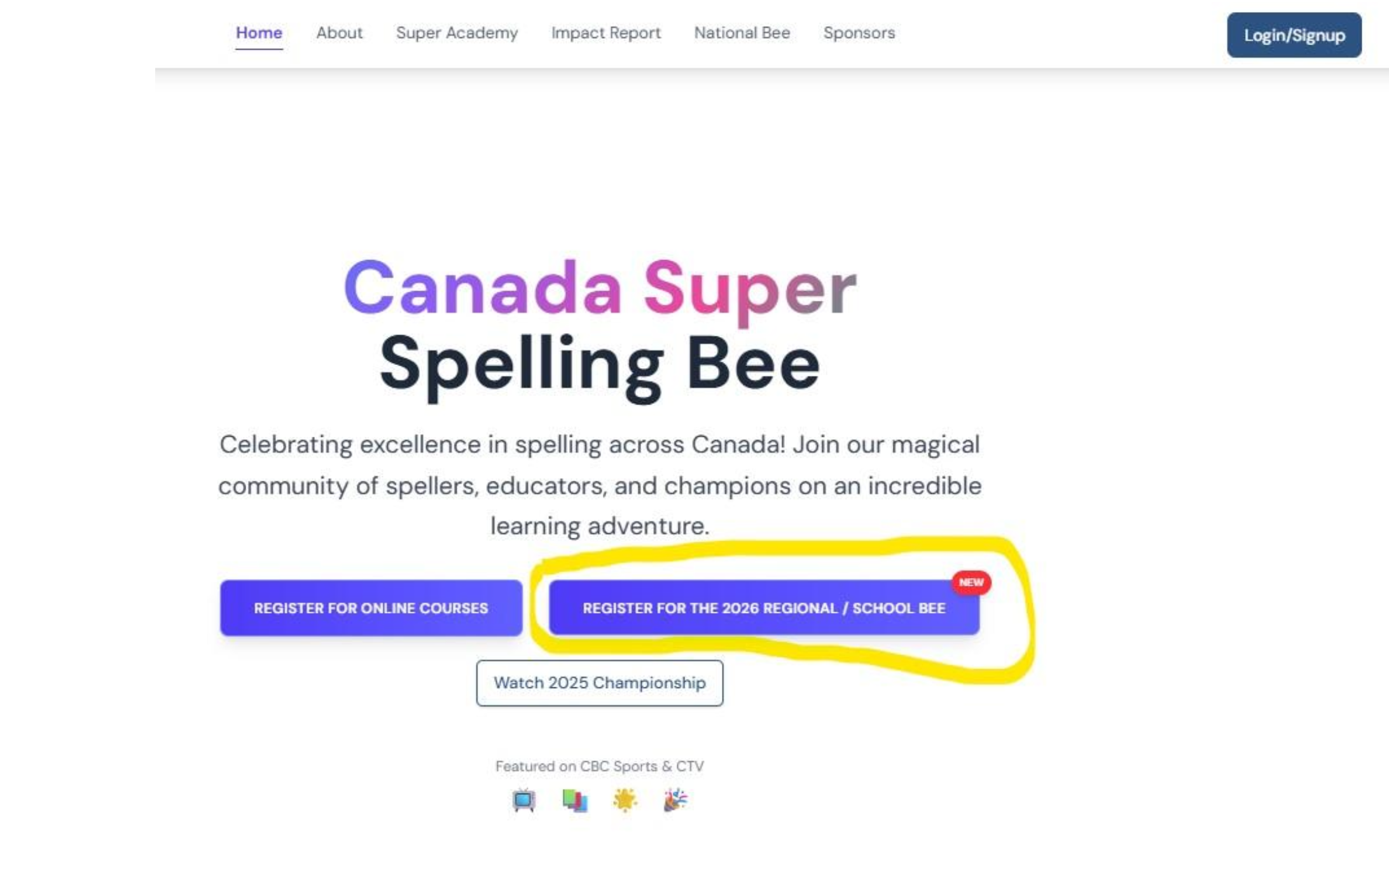Register for the 2026 Regional / School Bee

(763, 608)
